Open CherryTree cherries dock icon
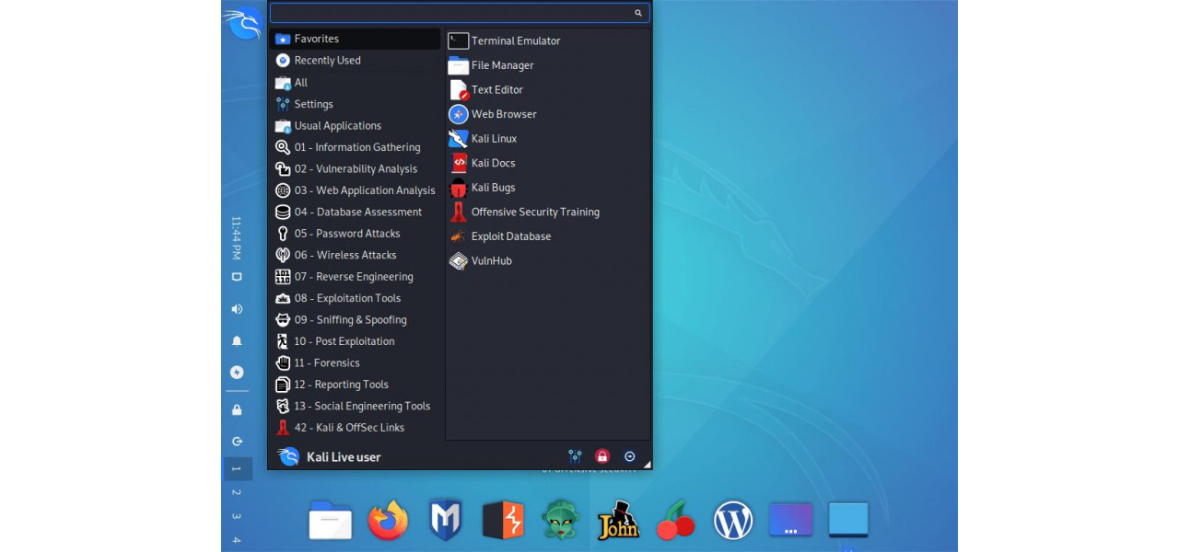The width and height of the screenshot is (1179, 552). coord(675,521)
